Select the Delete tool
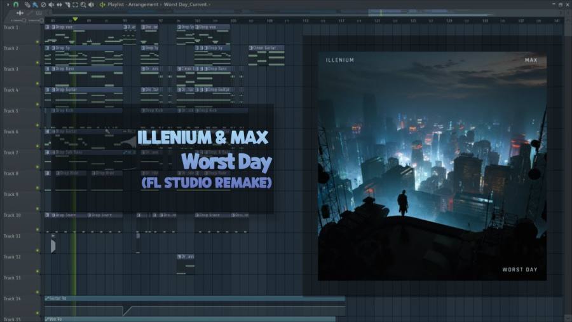This screenshot has height=322, width=572. (x=43, y=4)
